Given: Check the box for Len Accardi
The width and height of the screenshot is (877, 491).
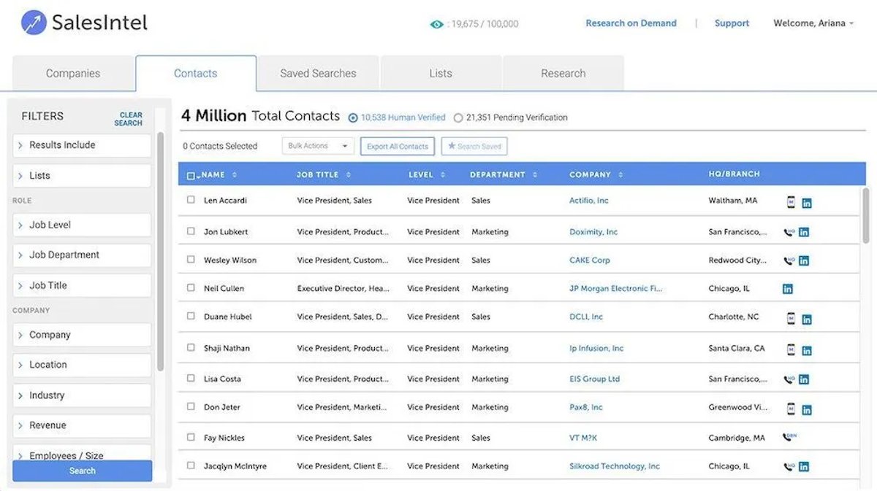Looking at the screenshot, I should (191, 199).
